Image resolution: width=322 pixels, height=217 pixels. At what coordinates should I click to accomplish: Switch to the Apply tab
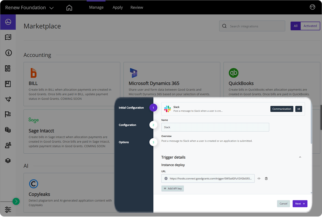tap(118, 7)
